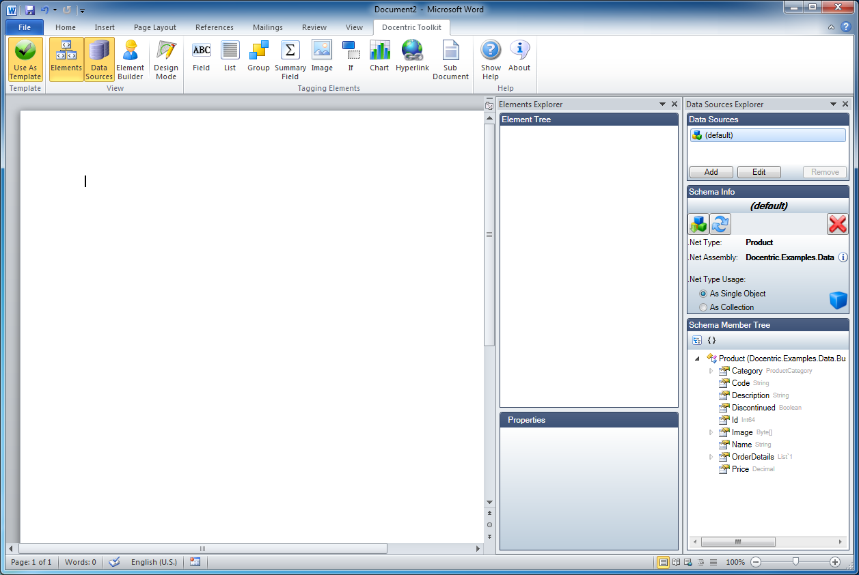859x575 pixels.
Task: Save the document from Quick Access Toolbar
Action: 30,10
